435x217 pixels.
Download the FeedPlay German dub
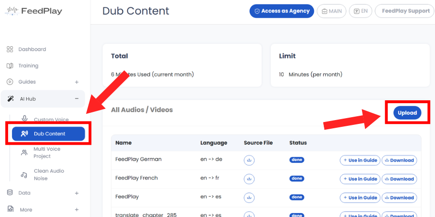tap(399, 160)
